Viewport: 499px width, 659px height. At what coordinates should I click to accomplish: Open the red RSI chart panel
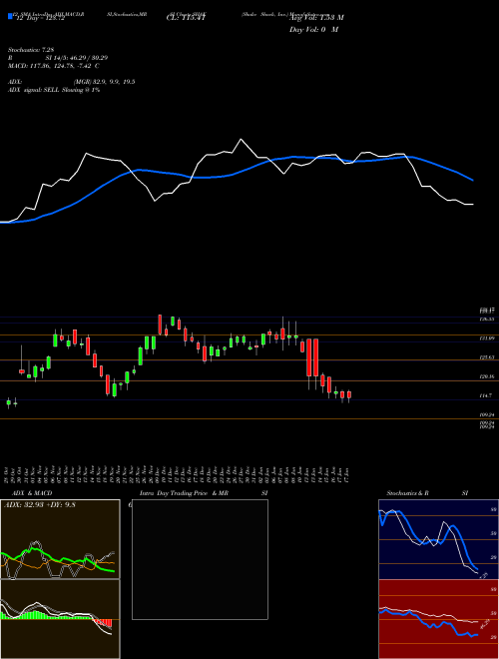(x=438, y=619)
